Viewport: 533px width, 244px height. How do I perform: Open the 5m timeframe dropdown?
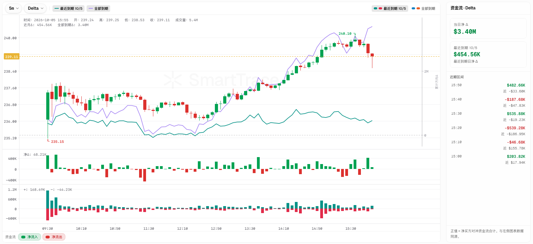14,8
